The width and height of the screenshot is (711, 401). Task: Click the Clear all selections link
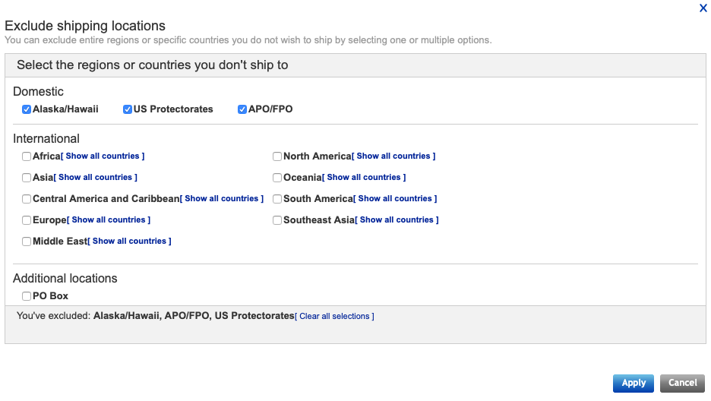pos(334,316)
